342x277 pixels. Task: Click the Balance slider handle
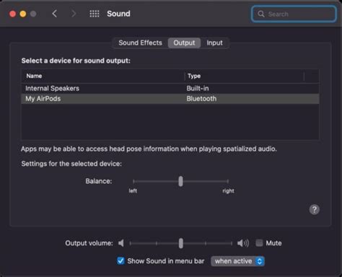(x=180, y=181)
